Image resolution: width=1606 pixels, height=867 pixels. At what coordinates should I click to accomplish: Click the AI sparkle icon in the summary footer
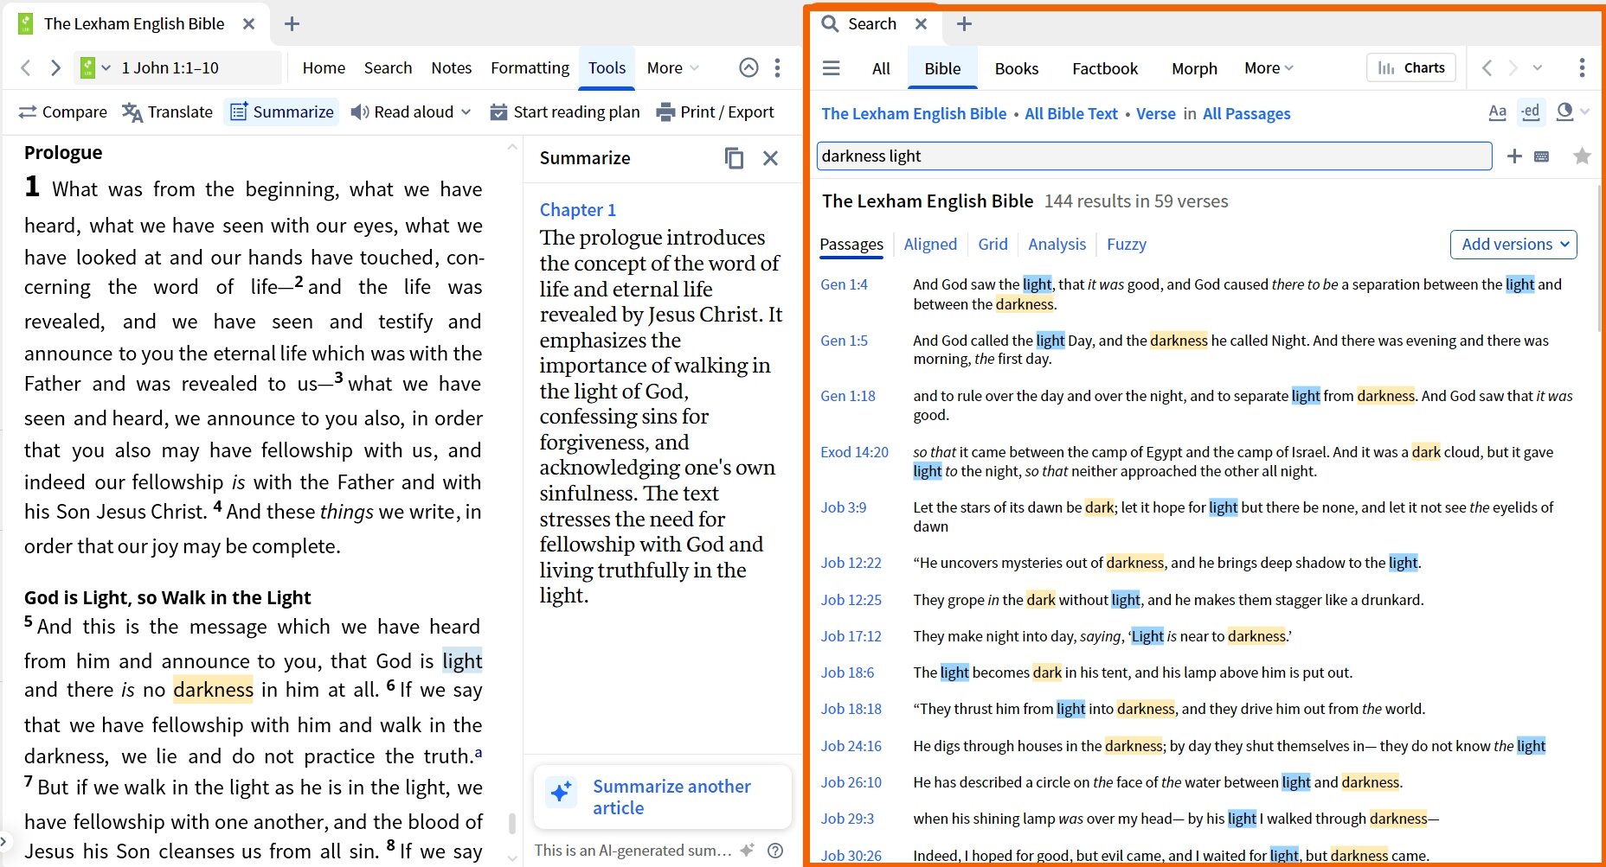pos(748,850)
